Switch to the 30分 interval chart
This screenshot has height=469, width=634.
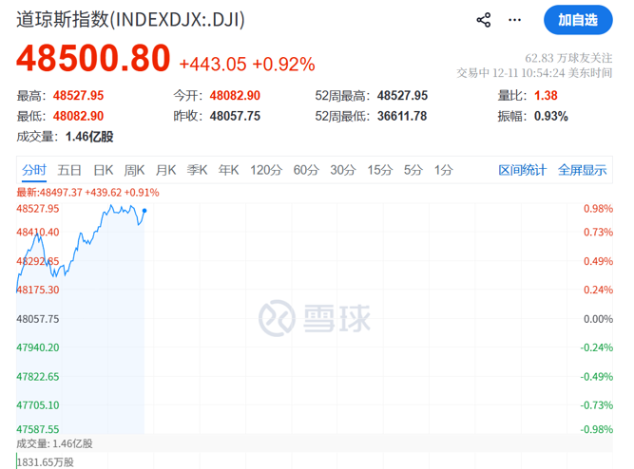click(343, 170)
